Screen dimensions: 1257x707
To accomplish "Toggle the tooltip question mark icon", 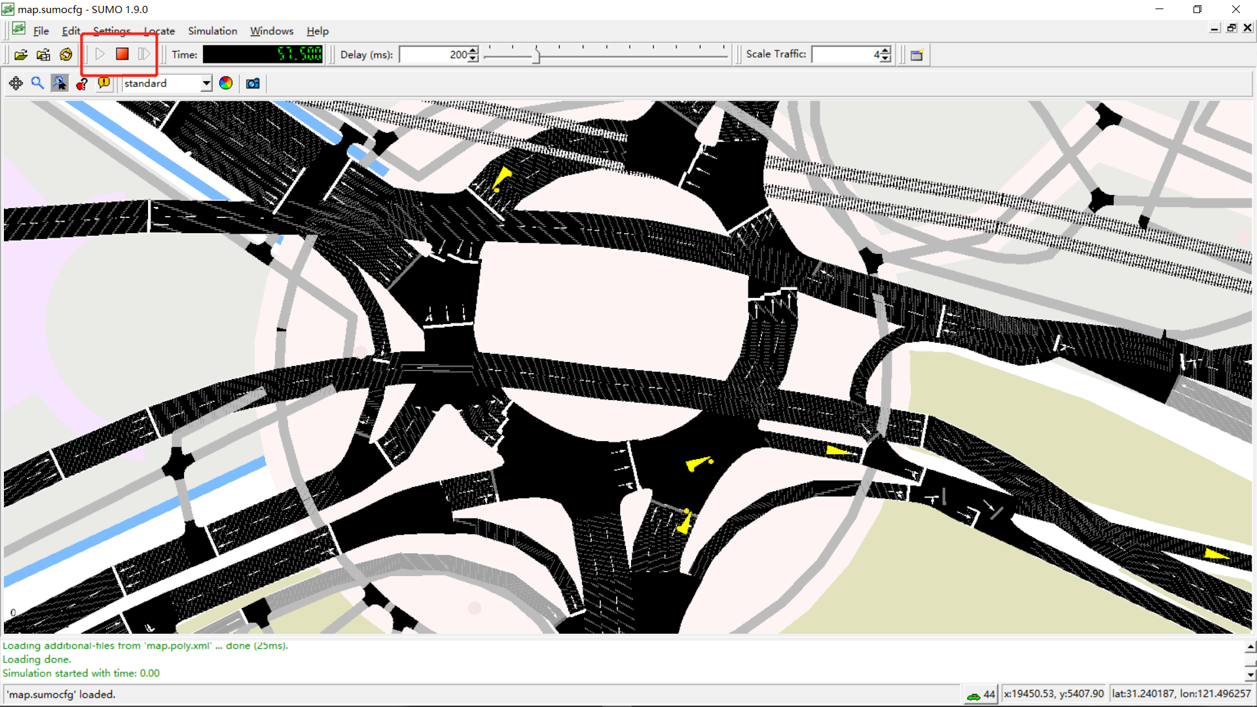I will click(82, 83).
